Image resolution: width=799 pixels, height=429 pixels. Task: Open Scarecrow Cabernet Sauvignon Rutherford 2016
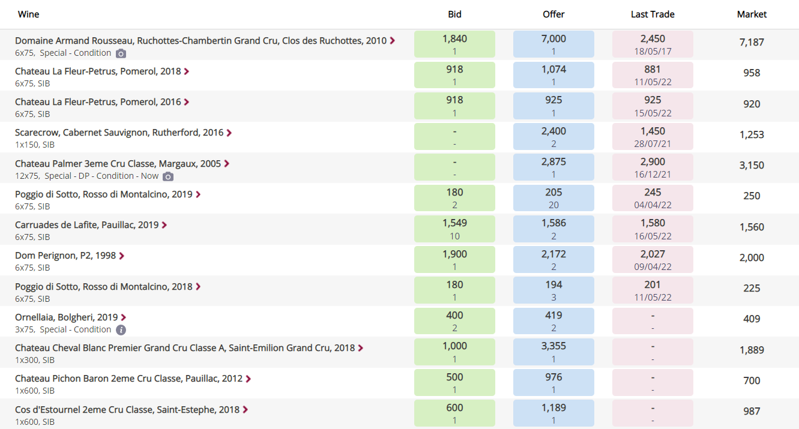click(119, 133)
